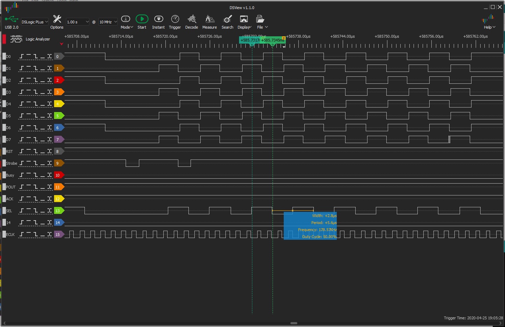Viewport: 505px width, 327px height.
Task: Click the red Logic Analyzer status indicator
Action: pyautogui.click(x=4, y=39)
